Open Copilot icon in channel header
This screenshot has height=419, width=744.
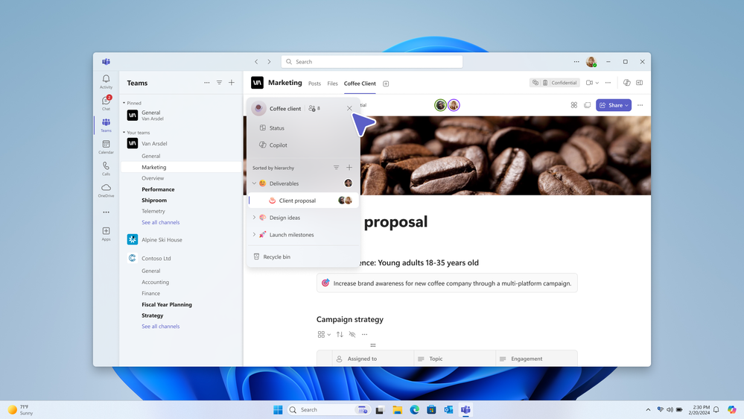pyautogui.click(x=627, y=83)
